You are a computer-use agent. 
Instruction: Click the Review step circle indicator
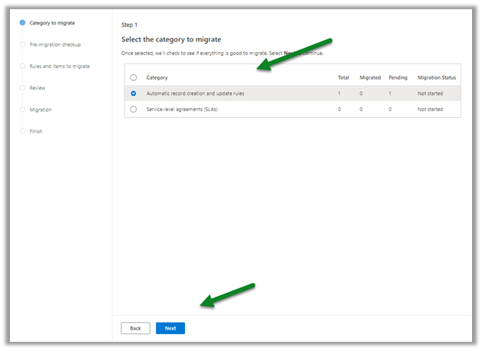click(22, 88)
